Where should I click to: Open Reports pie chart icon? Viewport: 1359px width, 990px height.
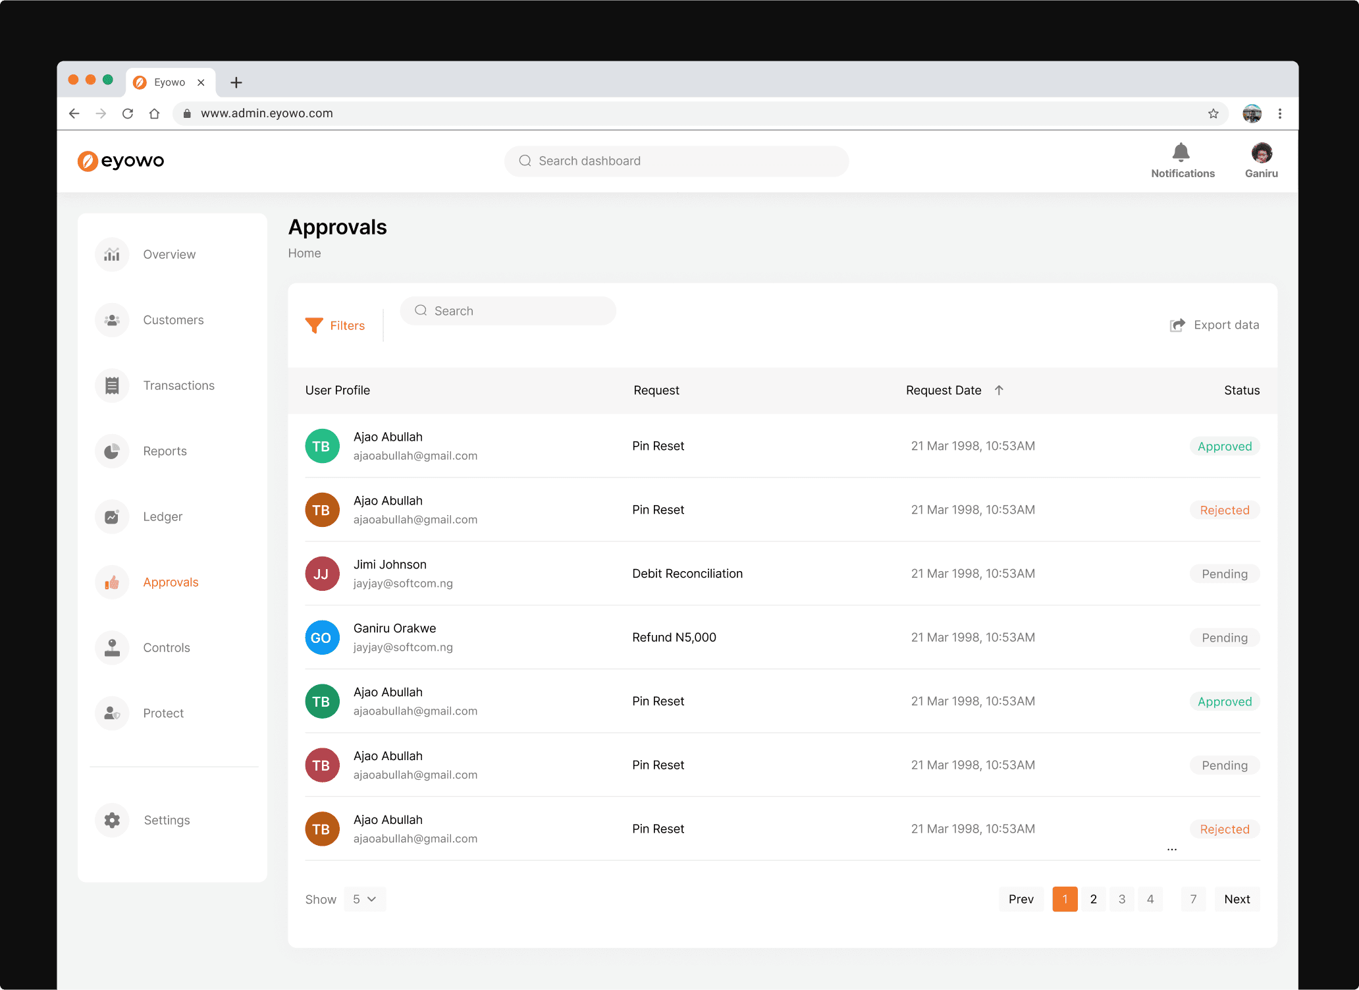(x=112, y=451)
